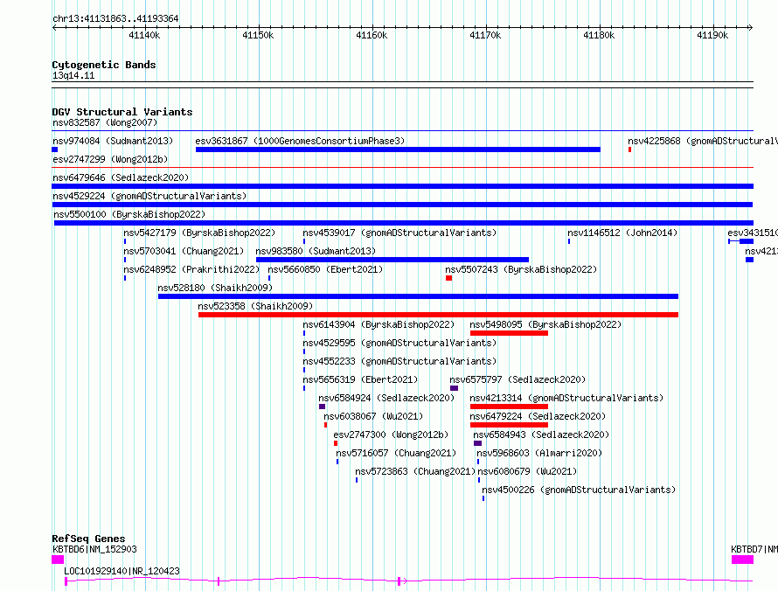Click the nsv974084 small blue marker
Image resolution: width=778 pixels, height=591 pixels.
pyautogui.click(x=54, y=149)
